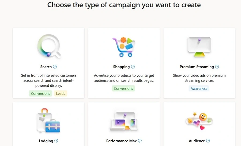Open help tooltip next to Search
This screenshot has height=146, width=241.
coord(55,67)
